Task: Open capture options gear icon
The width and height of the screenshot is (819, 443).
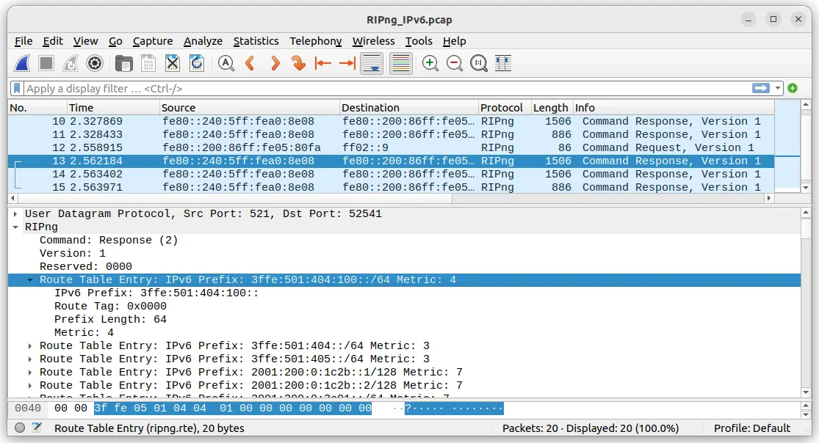Action: pos(95,64)
